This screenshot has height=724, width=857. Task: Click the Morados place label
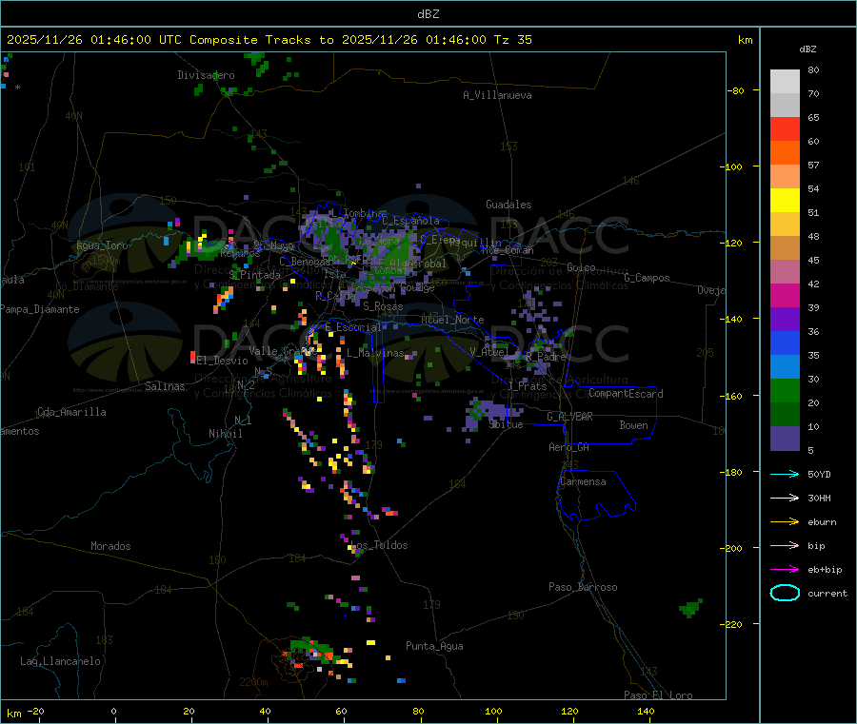110,546
